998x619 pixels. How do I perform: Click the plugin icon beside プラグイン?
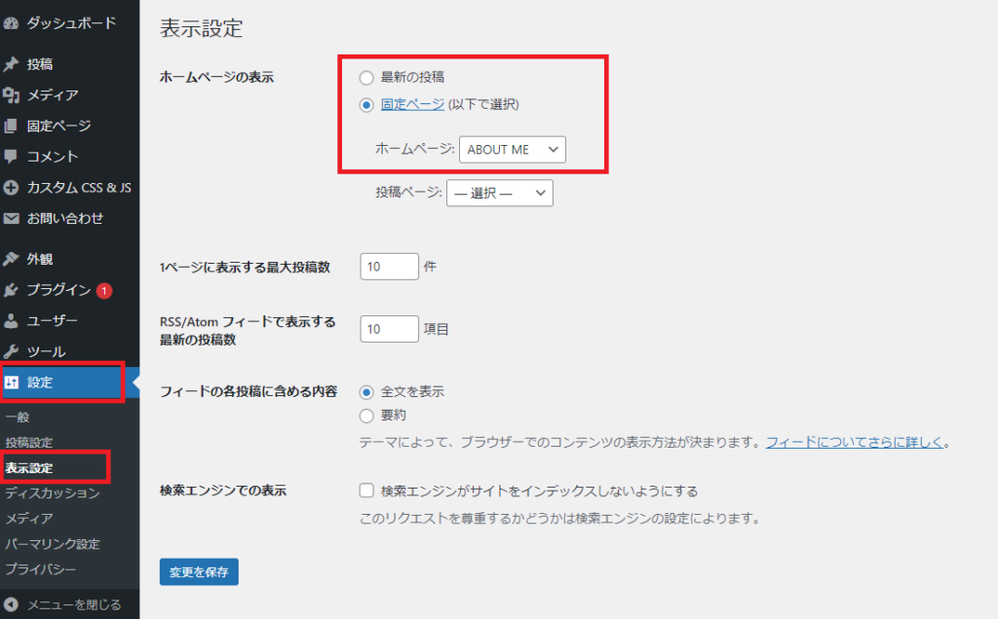pyautogui.click(x=12, y=290)
